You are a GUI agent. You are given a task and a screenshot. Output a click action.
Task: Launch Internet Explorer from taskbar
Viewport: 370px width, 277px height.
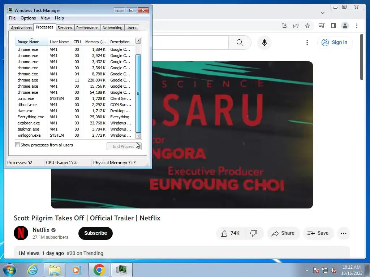coord(32,270)
